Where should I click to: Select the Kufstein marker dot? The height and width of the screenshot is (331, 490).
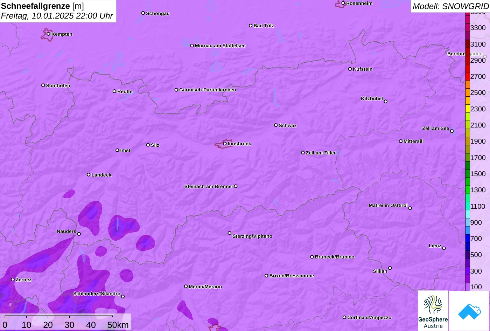(350, 69)
